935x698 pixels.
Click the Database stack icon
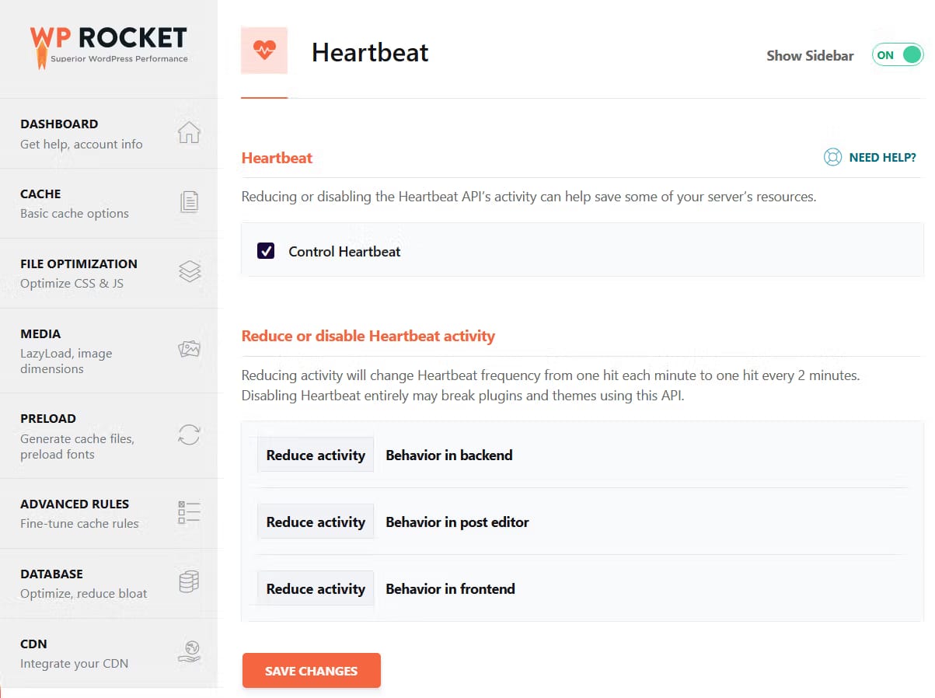(189, 582)
